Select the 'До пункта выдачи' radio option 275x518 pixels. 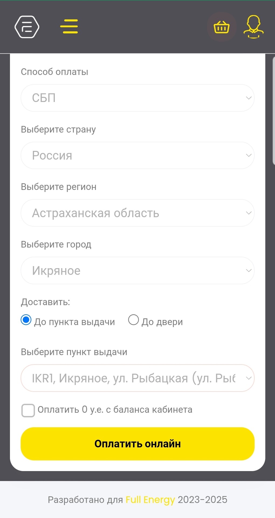[x=26, y=320]
